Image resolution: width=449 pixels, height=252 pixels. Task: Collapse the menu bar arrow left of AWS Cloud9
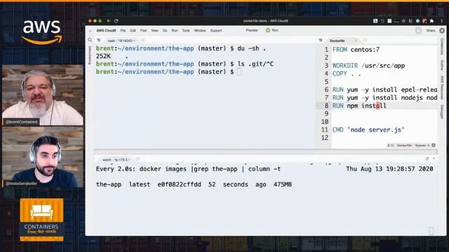click(x=91, y=31)
